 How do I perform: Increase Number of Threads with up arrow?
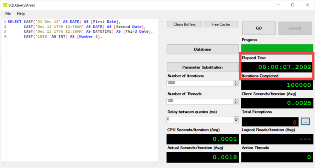236,100
